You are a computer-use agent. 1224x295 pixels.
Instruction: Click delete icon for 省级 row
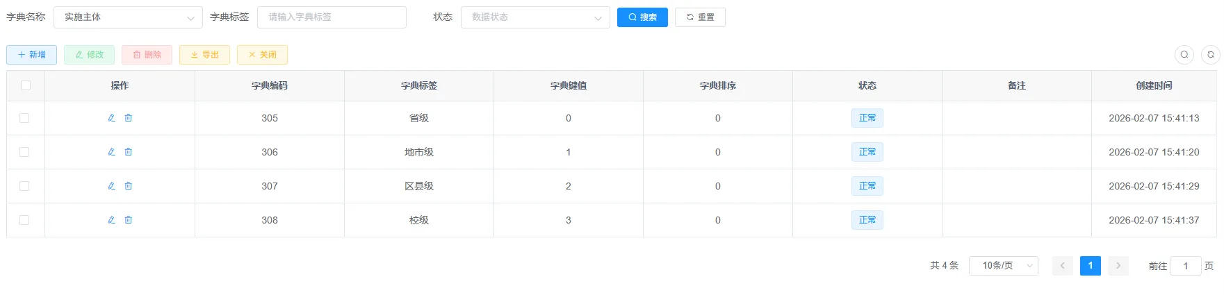(129, 118)
